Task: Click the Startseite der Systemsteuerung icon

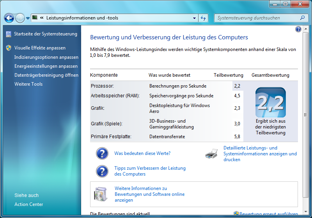Action: 9,34
